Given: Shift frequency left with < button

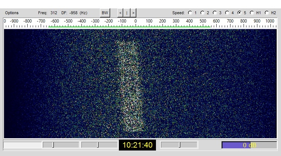Looking at the screenshot, I should [120, 13].
